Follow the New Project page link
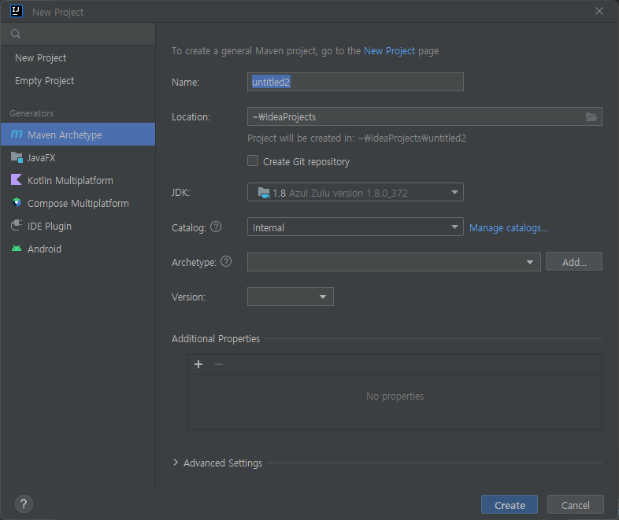The width and height of the screenshot is (619, 520). pyautogui.click(x=389, y=51)
